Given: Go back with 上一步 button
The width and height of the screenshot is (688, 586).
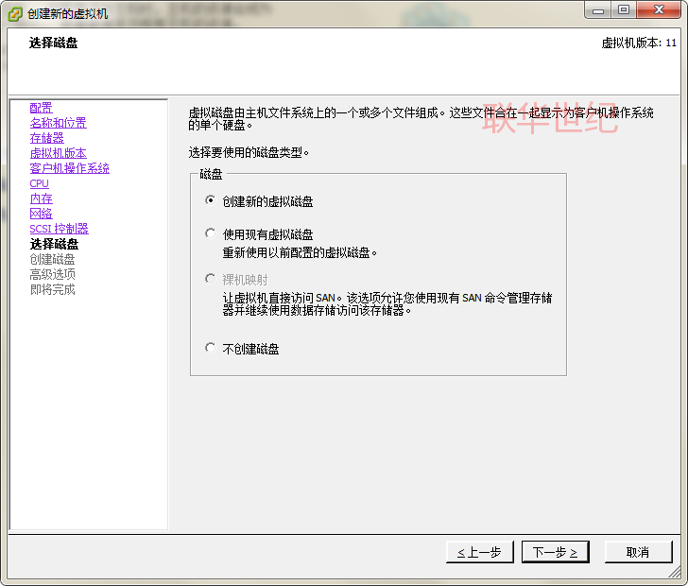Looking at the screenshot, I should coord(479,552).
